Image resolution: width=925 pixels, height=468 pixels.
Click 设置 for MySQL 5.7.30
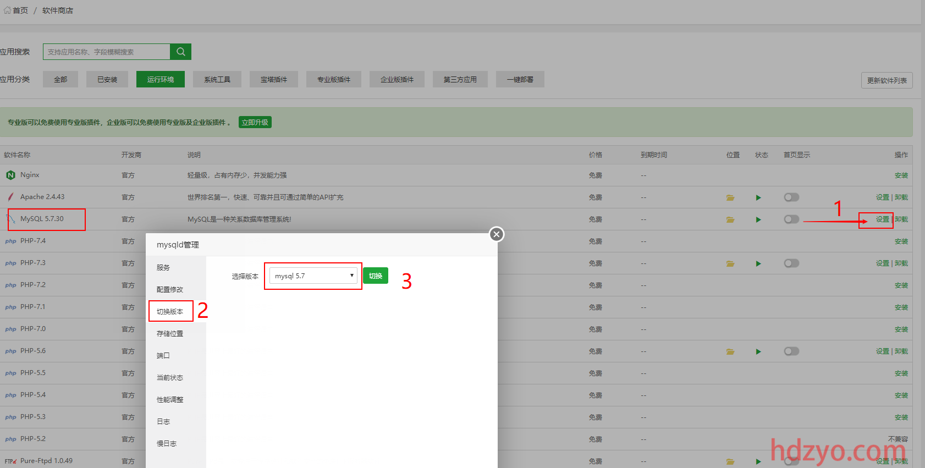click(882, 219)
